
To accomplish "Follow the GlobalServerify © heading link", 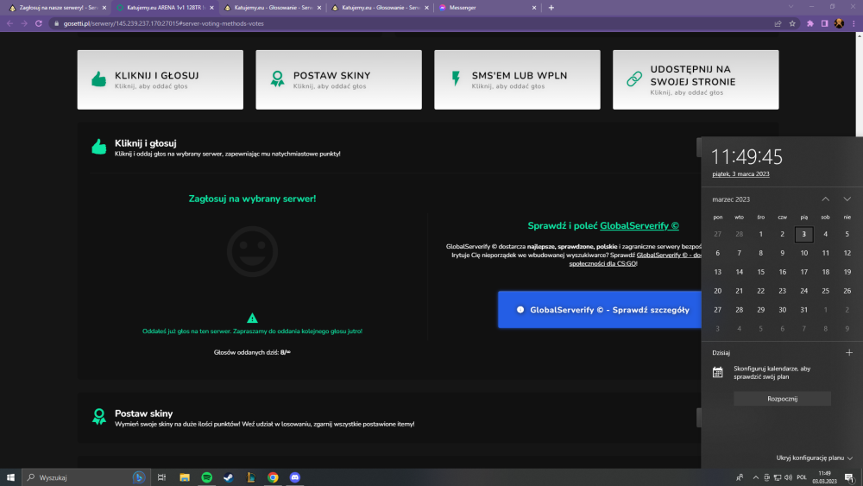I will [639, 225].
